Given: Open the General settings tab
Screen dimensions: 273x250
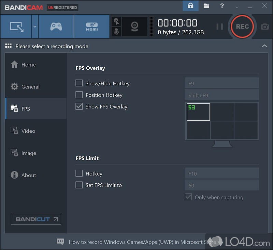Looking at the screenshot, I should pos(36,87).
